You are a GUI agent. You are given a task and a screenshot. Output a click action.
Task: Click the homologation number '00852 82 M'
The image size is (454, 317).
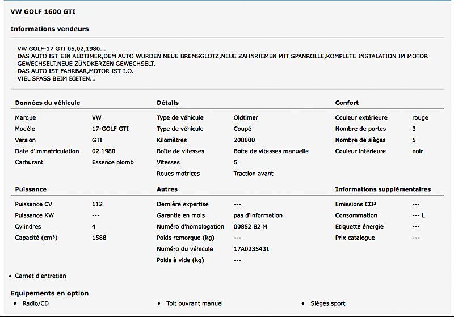click(250, 227)
